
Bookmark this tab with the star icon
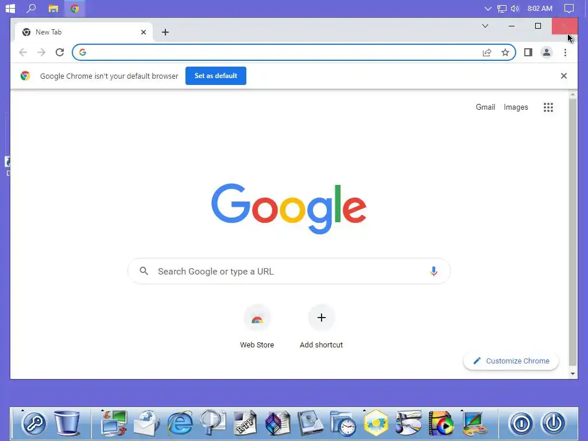pos(505,52)
